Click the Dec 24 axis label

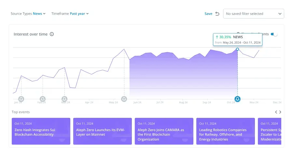point(277,102)
